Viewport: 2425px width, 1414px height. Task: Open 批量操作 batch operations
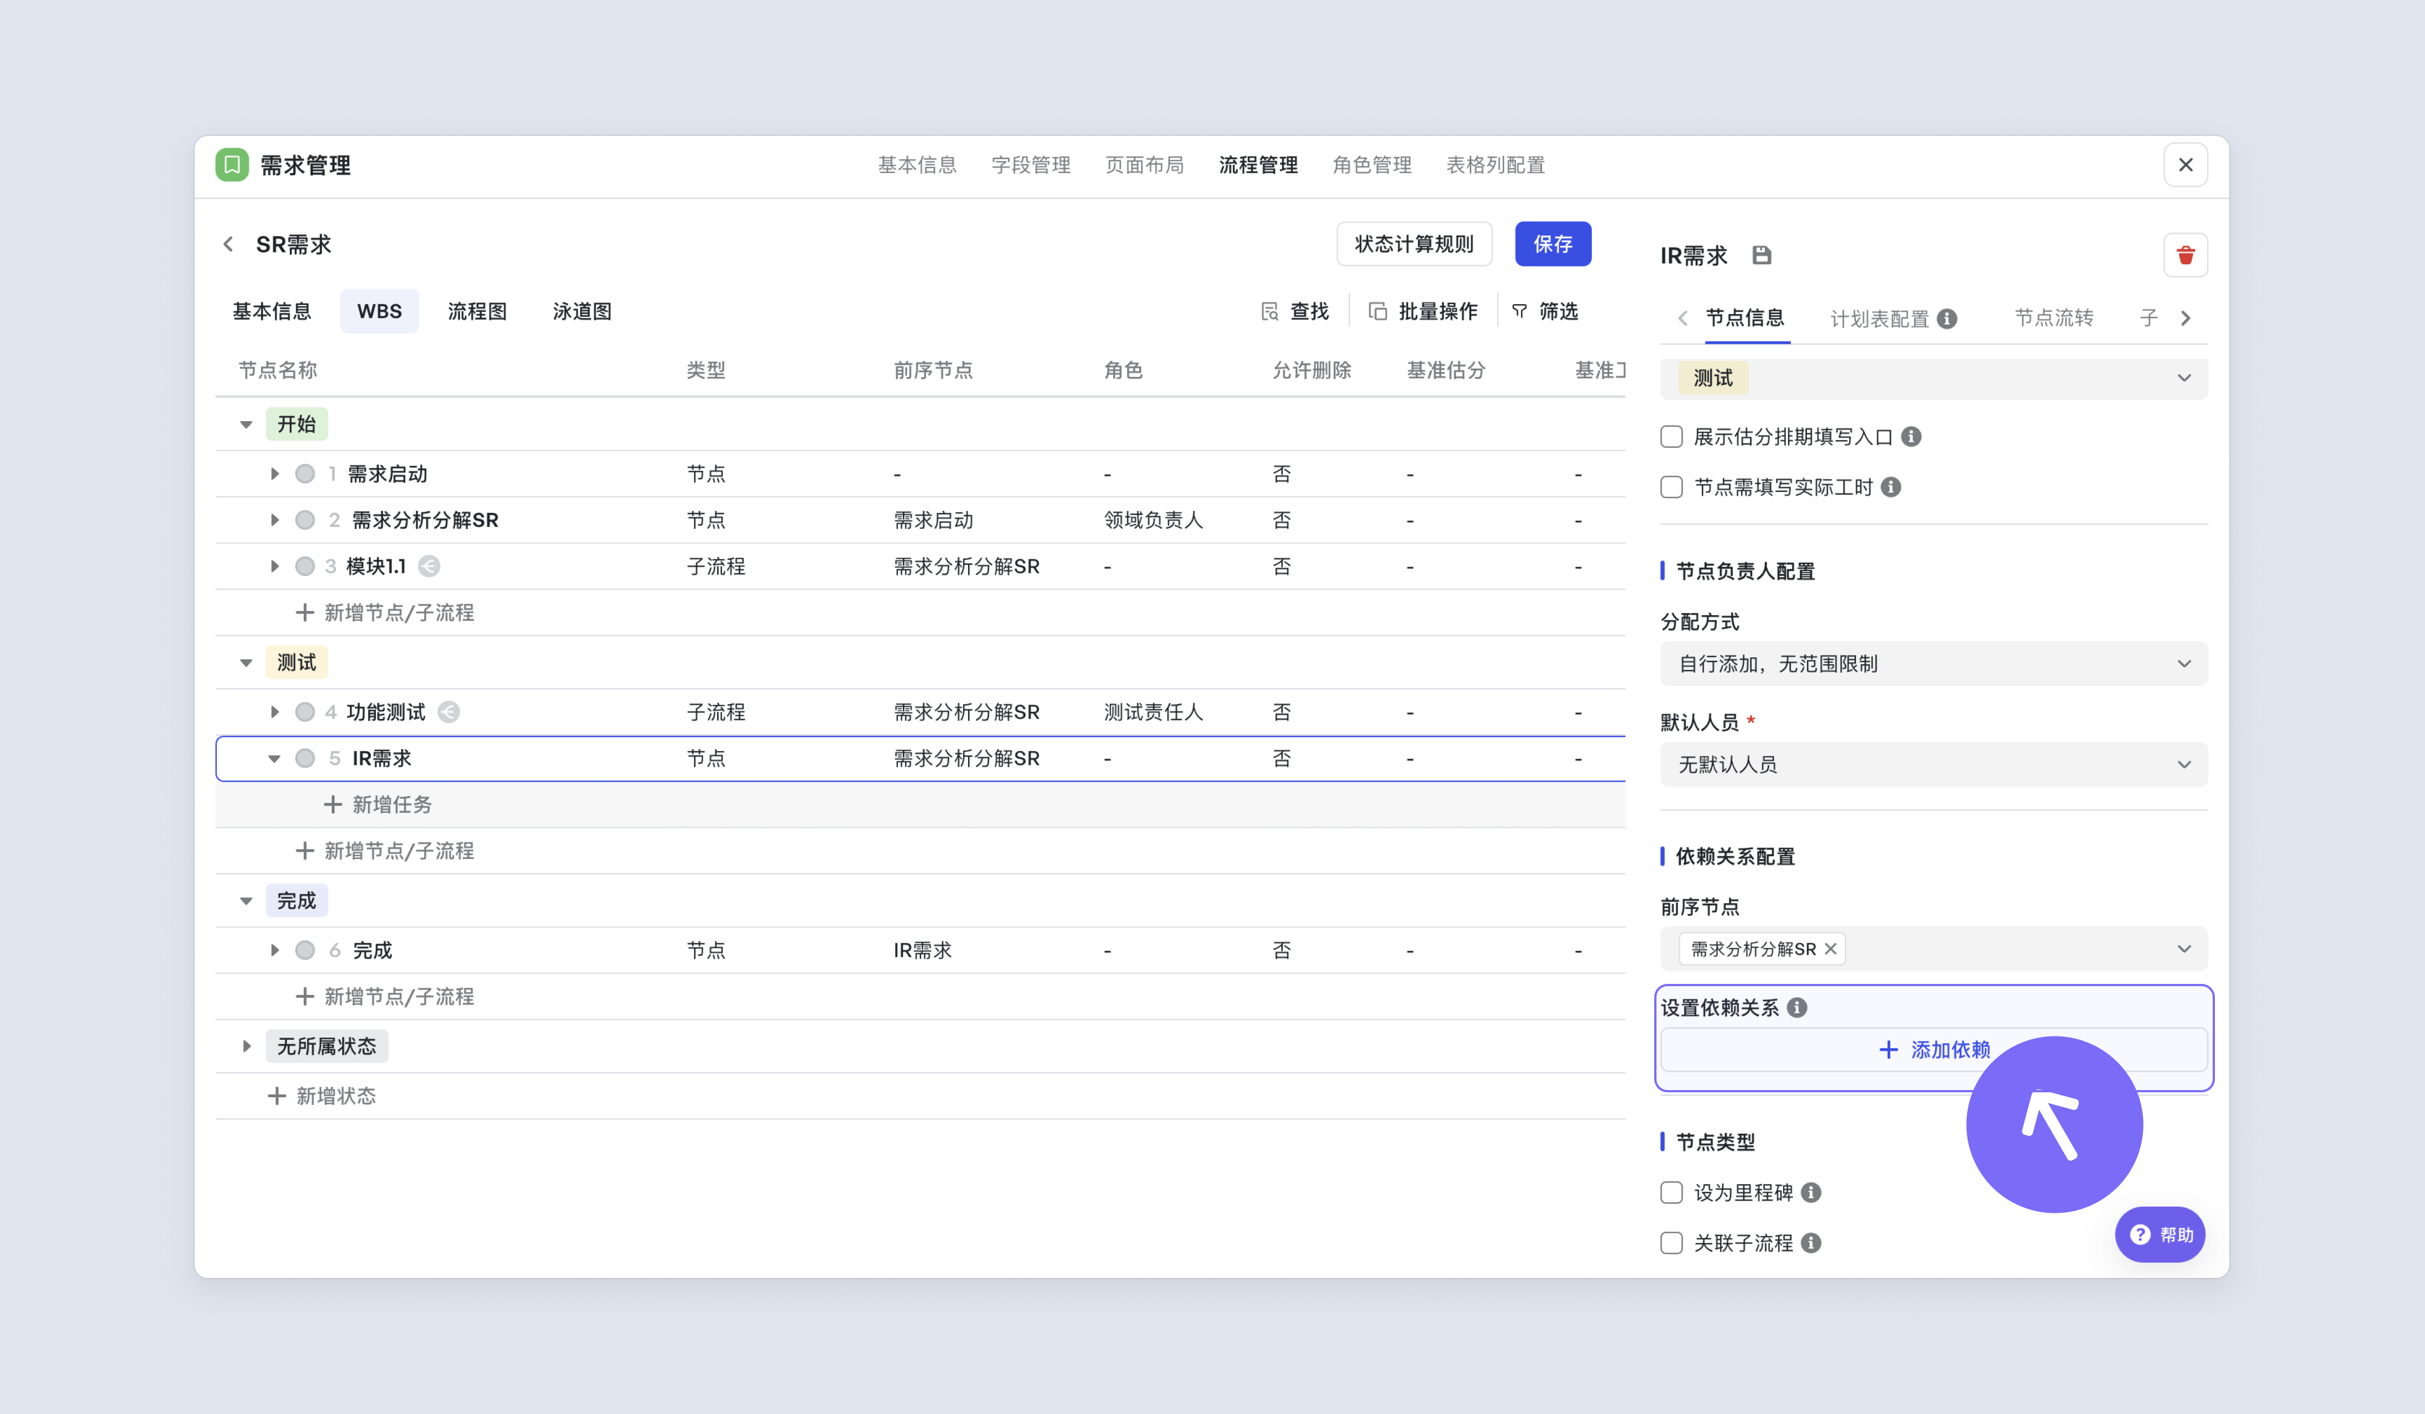pyautogui.click(x=1423, y=311)
